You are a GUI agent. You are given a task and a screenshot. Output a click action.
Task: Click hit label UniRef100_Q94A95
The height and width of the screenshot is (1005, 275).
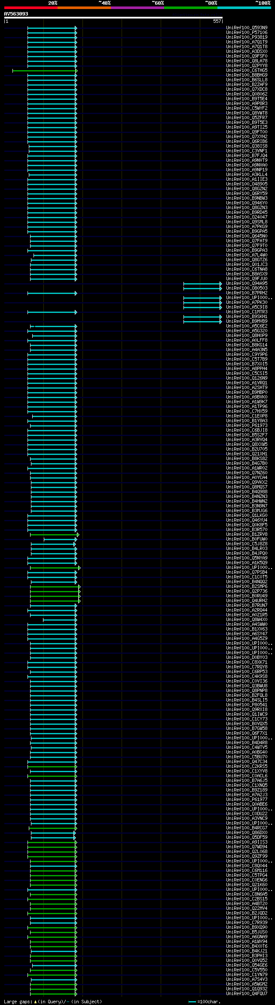[247, 284]
